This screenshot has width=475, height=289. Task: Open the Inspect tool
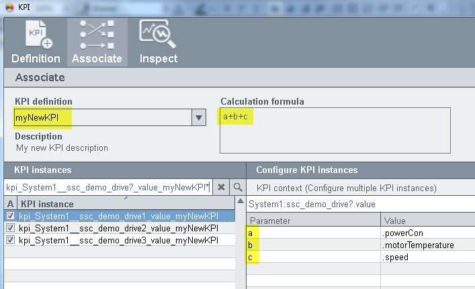(158, 42)
